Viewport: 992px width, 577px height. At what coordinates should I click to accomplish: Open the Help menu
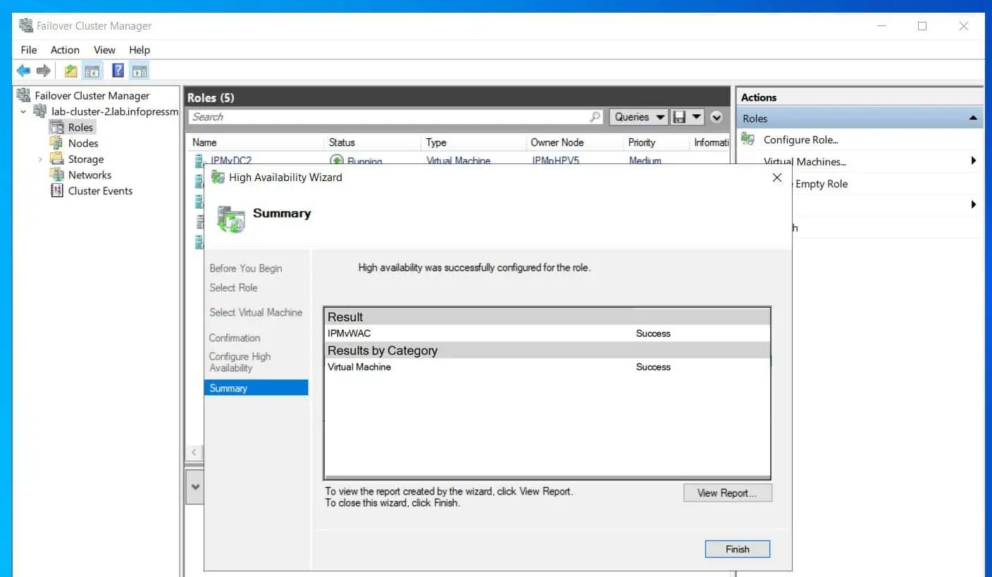pos(139,50)
